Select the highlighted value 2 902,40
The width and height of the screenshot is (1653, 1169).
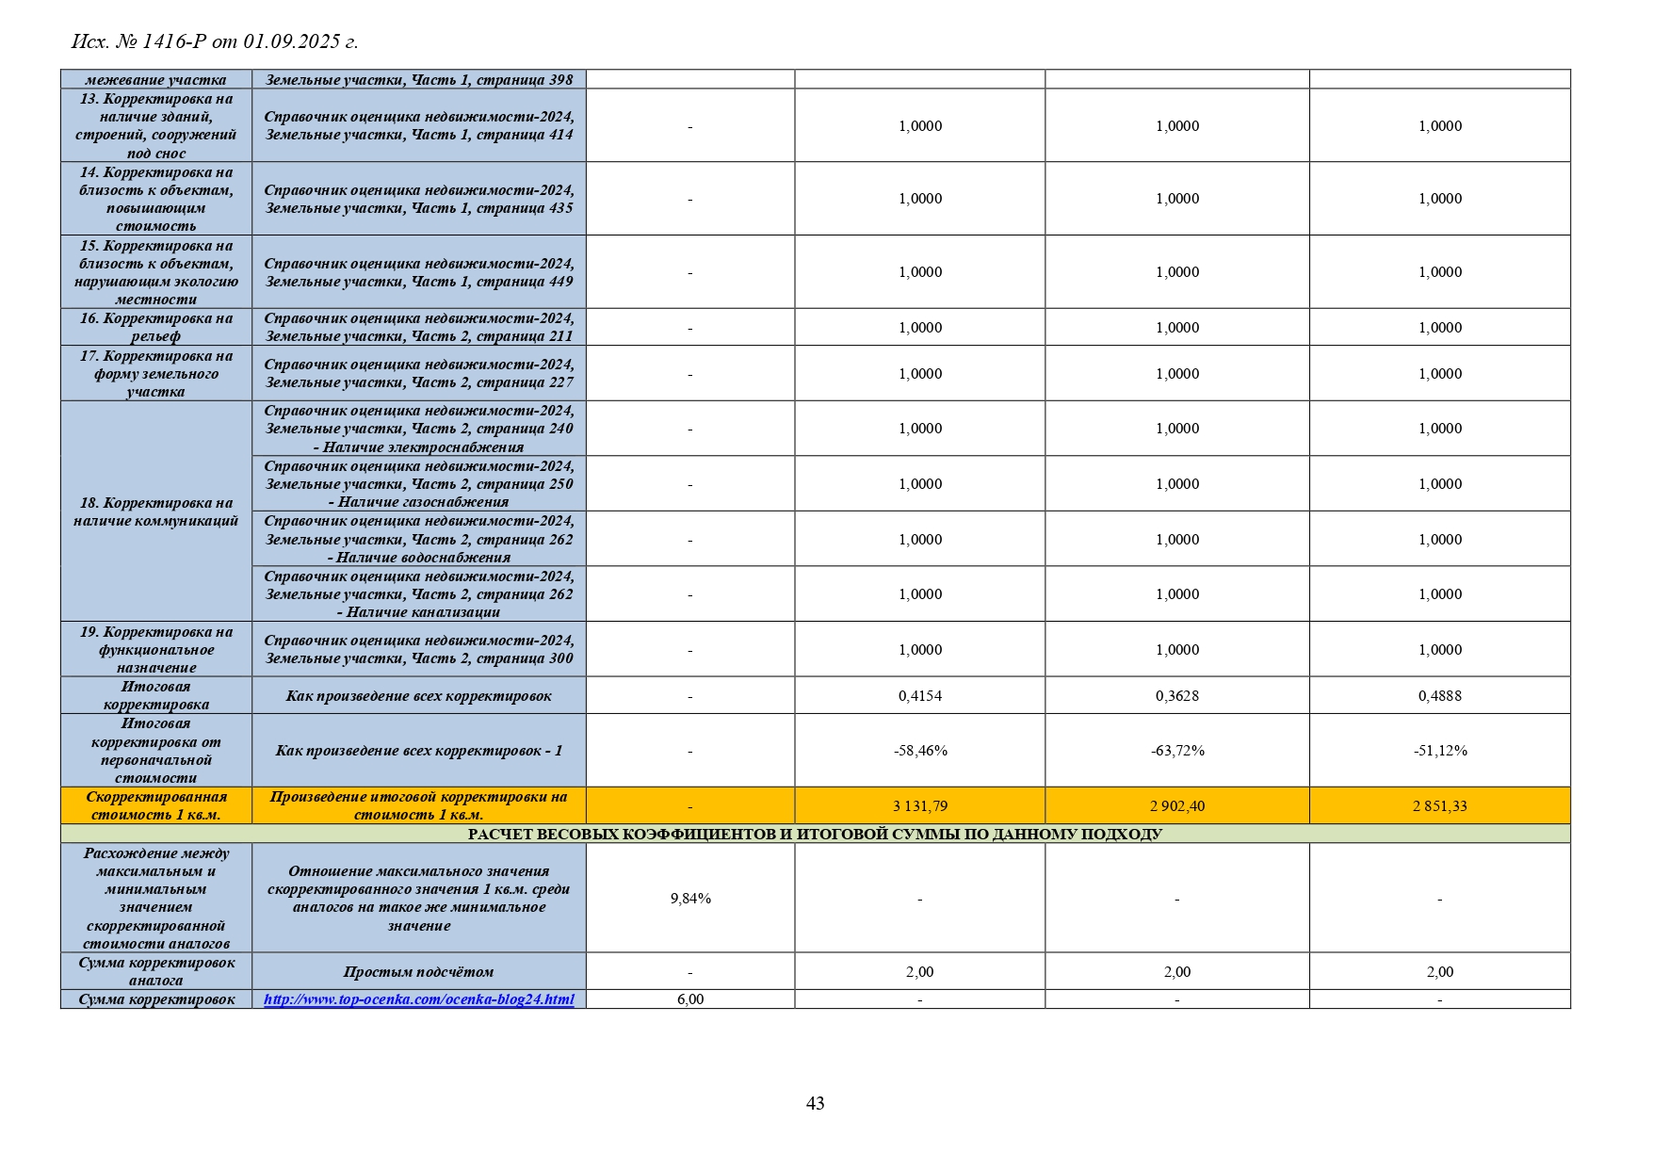[x=1176, y=806]
